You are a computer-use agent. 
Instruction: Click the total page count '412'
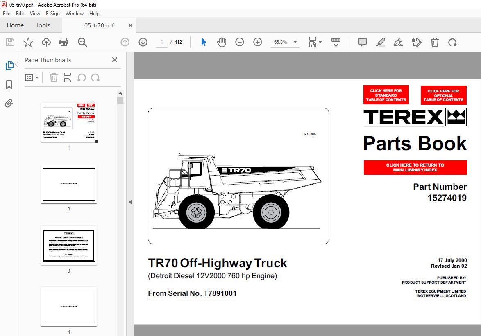pyautogui.click(x=178, y=42)
